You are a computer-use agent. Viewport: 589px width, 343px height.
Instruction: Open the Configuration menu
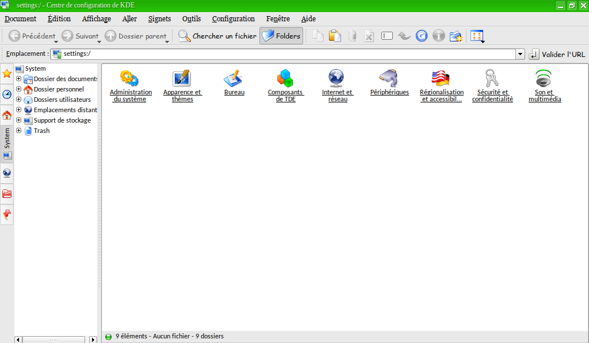(x=234, y=19)
